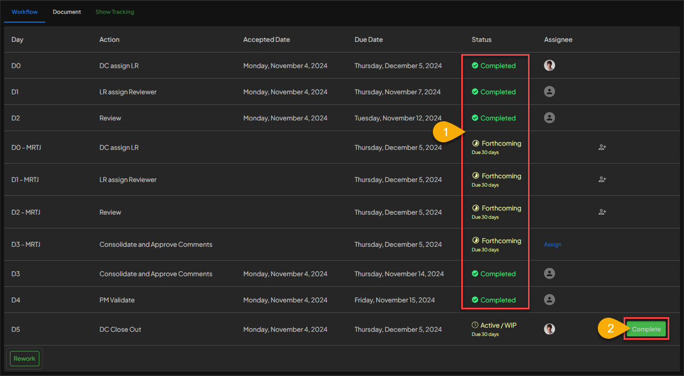Click the assignee avatar in D5 DC Close Out row
The width and height of the screenshot is (684, 376).
[550, 329]
